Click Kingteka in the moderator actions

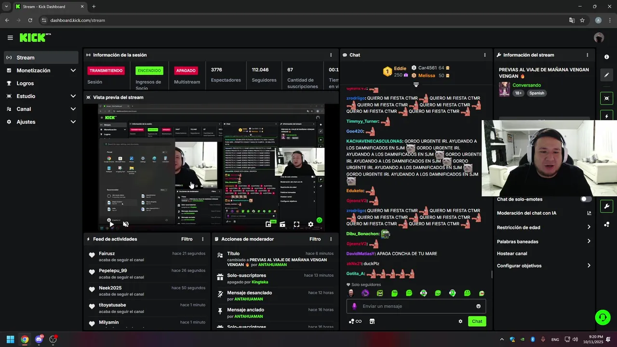coord(260,282)
